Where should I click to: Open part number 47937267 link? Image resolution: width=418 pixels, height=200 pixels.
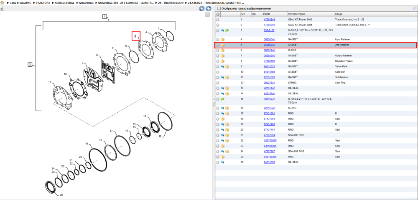(x=269, y=151)
